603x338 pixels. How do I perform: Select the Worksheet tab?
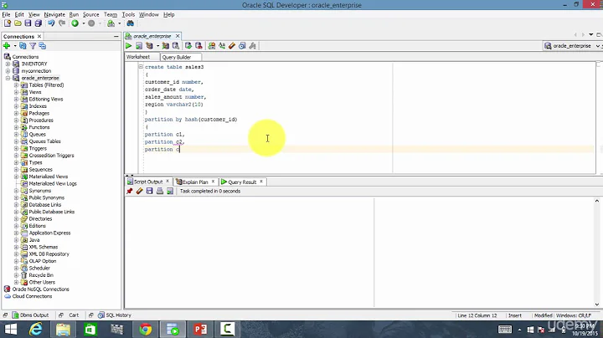[x=138, y=57]
